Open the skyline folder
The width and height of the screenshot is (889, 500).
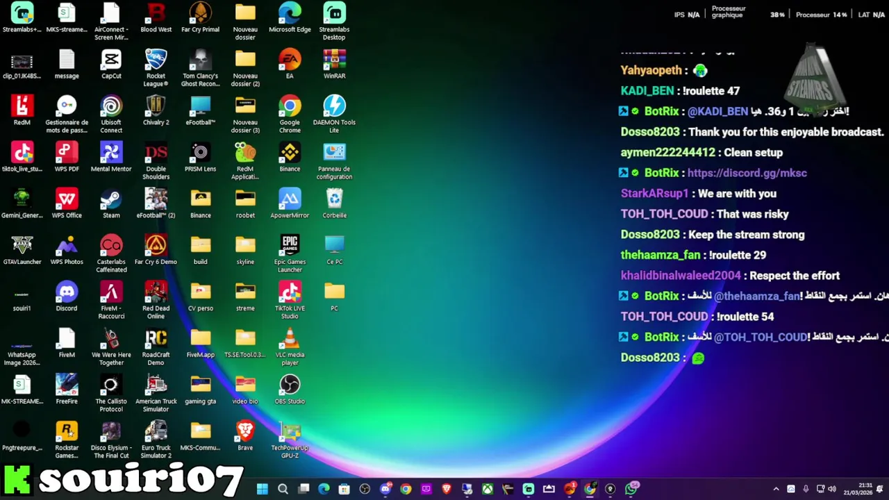(245, 250)
